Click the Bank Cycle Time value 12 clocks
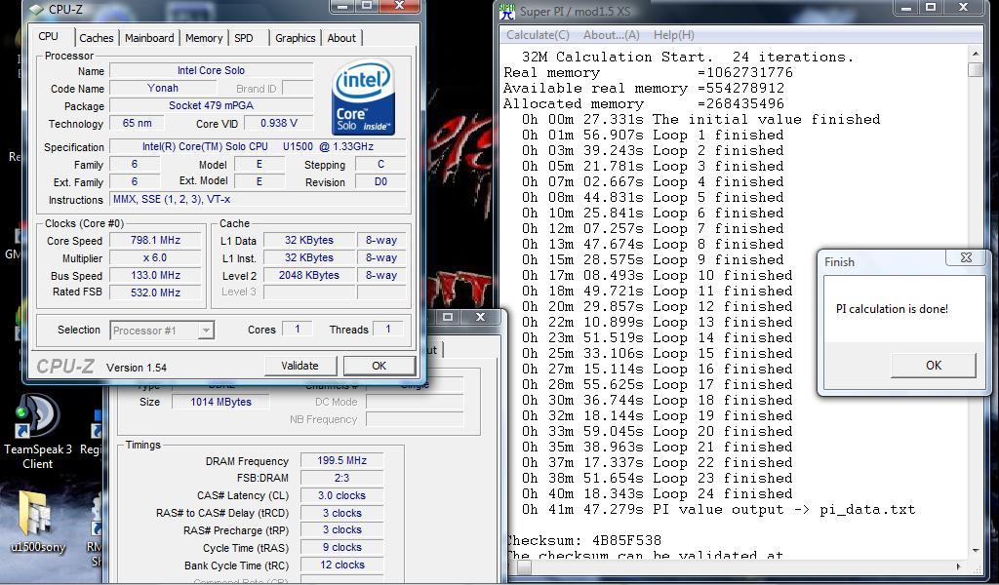Screen dimensions: 999x585 (341, 565)
